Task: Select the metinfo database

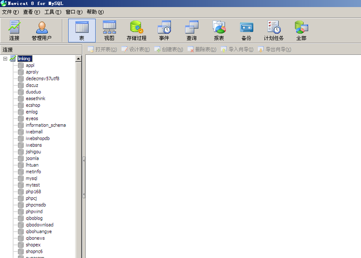Action: click(x=33, y=172)
